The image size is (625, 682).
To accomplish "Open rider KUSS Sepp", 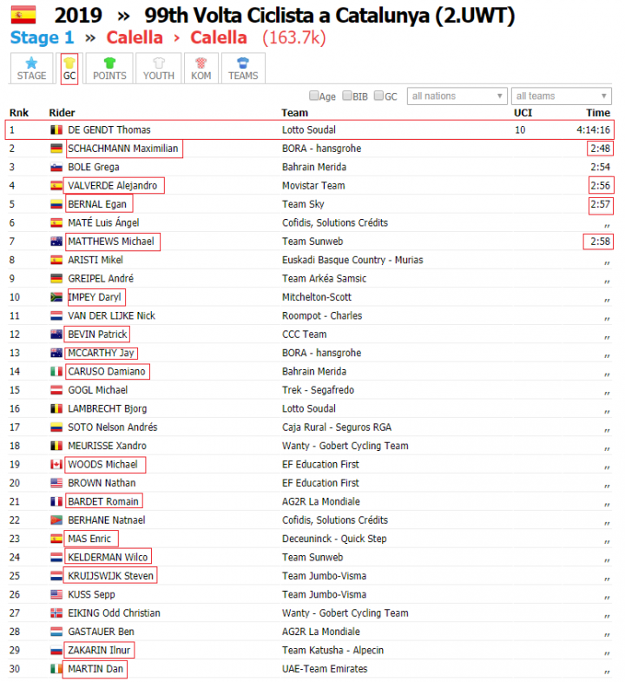I will (x=92, y=595).
